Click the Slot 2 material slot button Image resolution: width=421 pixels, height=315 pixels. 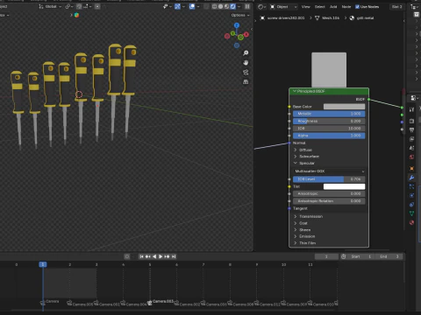(x=397, y=6)
